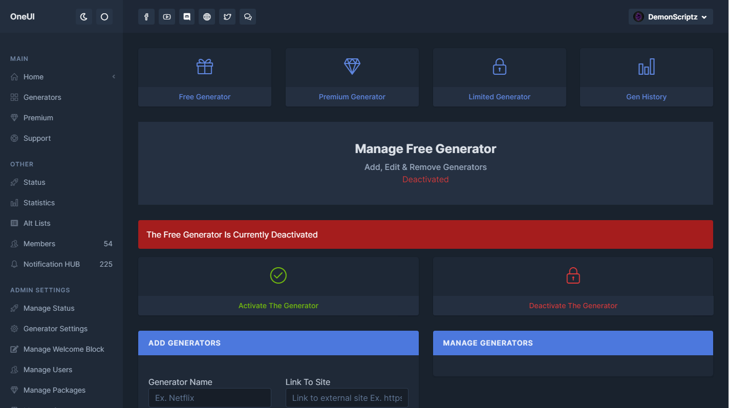Expand the Home menu chevron
The image size is (729, 408).
click(114, 77)
